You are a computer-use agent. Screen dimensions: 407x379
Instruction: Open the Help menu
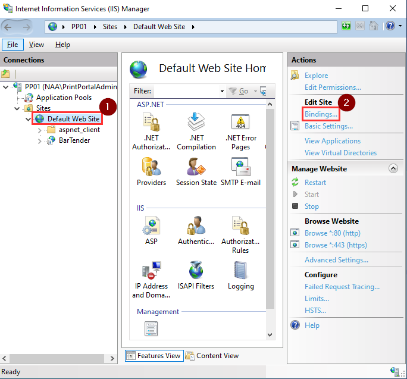(x=62, y=45)
